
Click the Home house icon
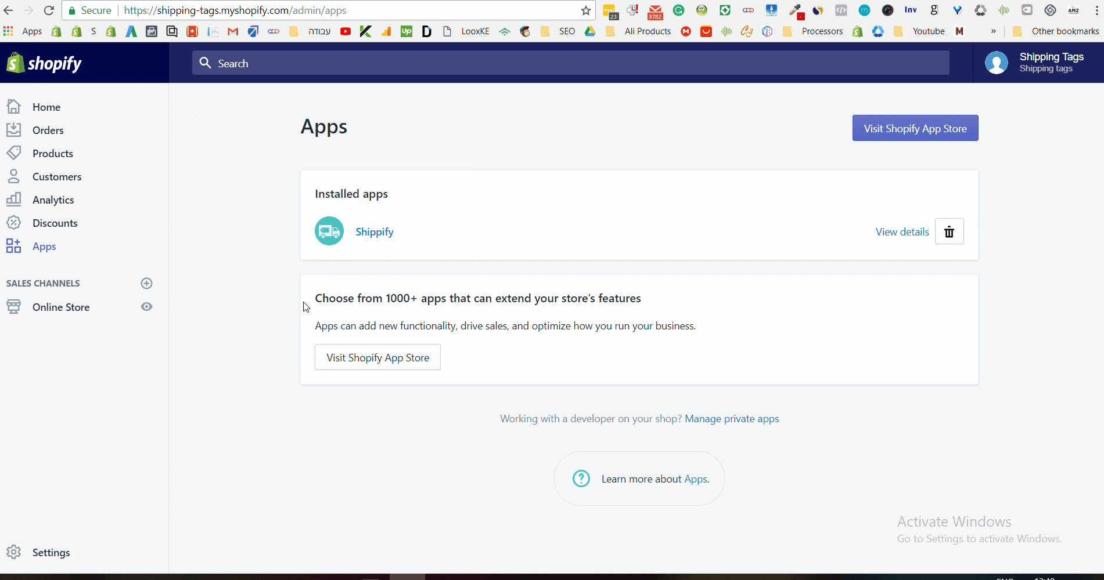pyautogui.click(x=14, y=106)
